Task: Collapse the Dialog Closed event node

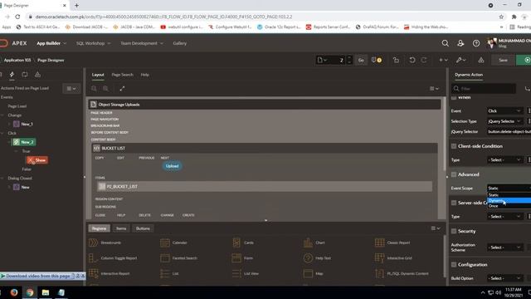Action: click(2, 178)
